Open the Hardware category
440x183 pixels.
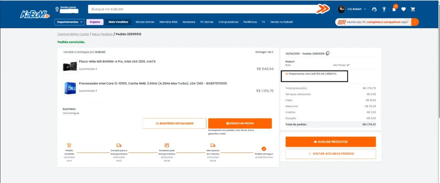pos(188,22)
